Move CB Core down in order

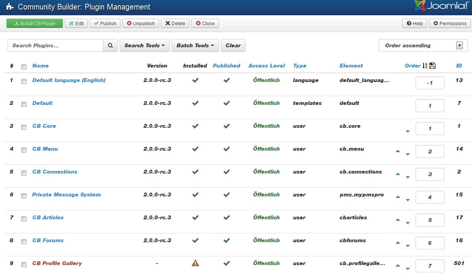[x=408, y=132]
